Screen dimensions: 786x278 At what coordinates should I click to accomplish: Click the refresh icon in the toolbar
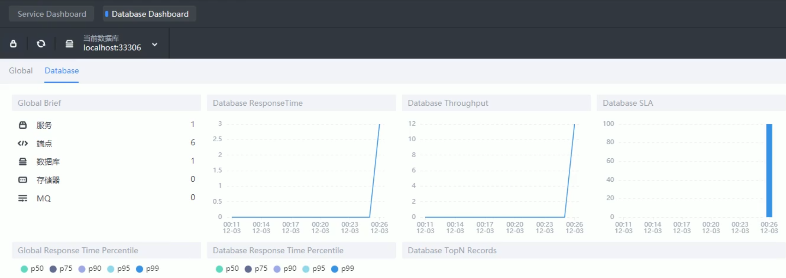[x=41, y=44]
